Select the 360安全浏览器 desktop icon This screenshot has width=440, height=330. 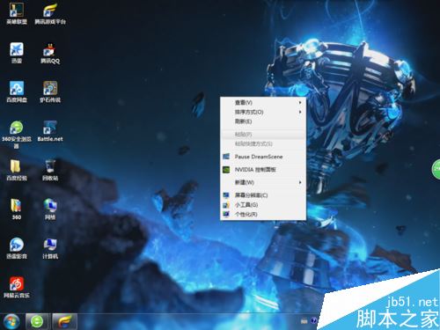[17, 135]
